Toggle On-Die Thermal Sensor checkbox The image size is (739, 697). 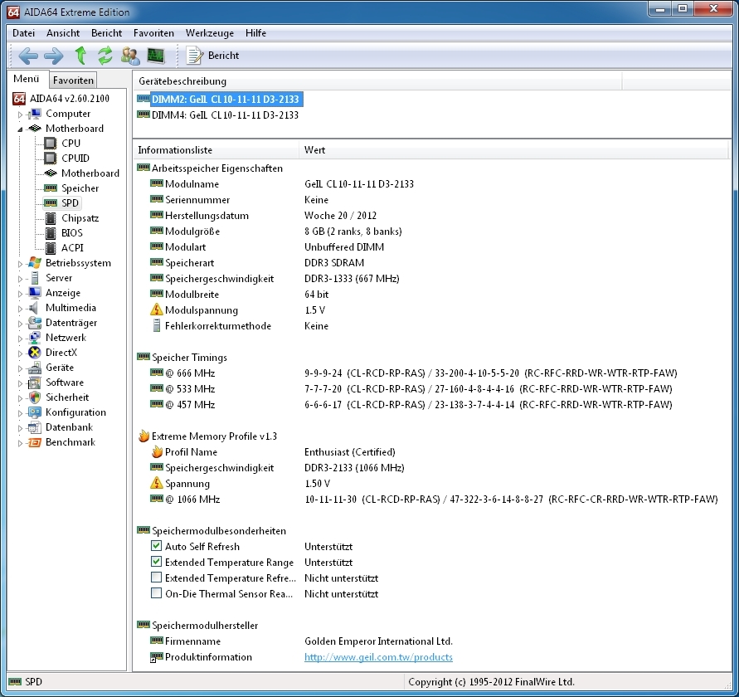click(156, 594)
